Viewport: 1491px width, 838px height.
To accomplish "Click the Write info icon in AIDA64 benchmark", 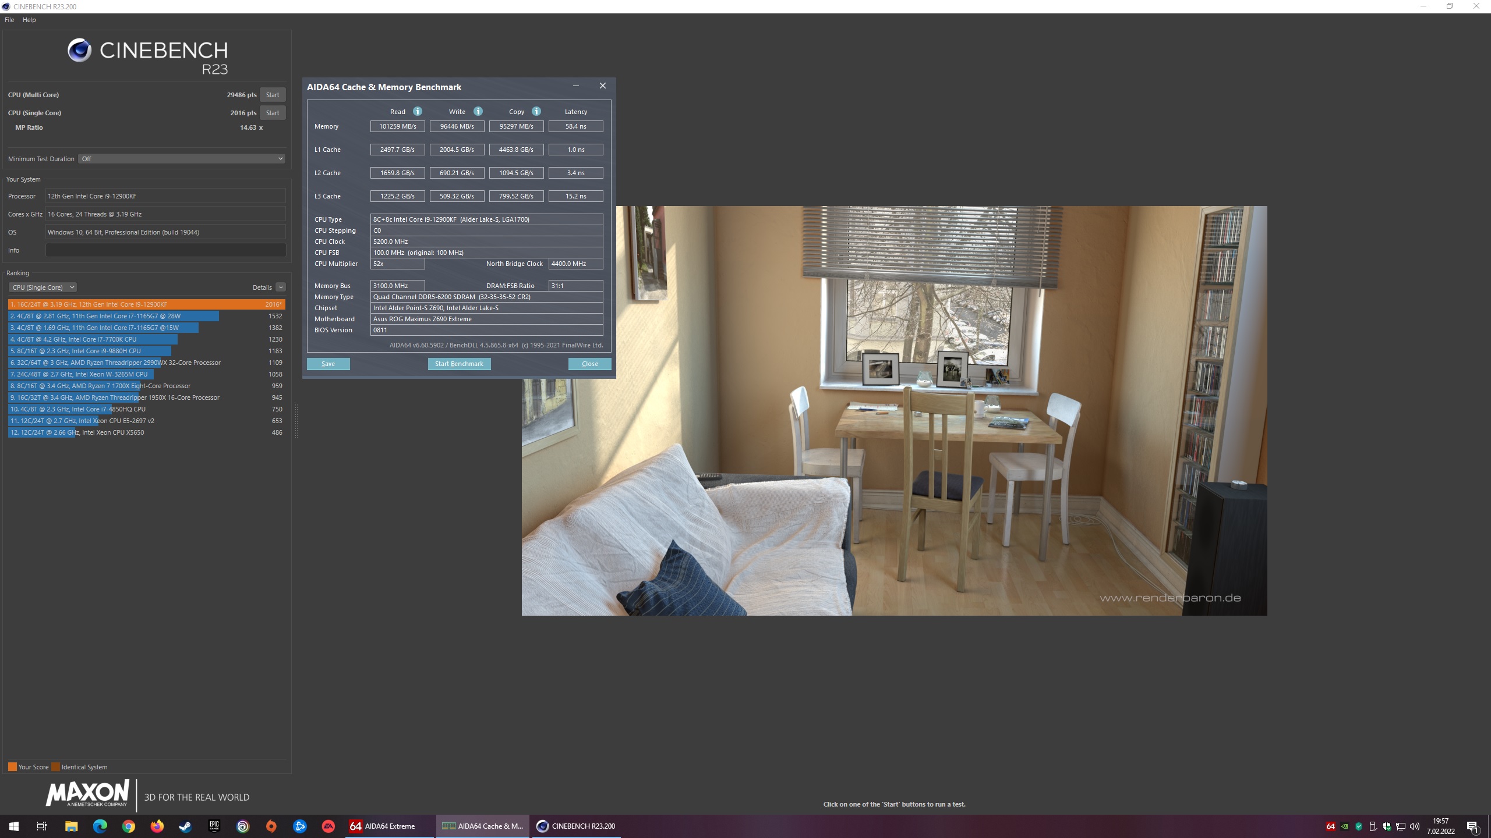I will click(478, 111).
